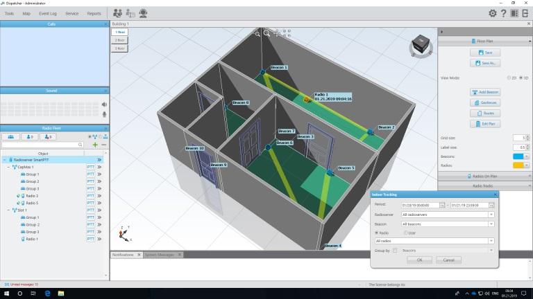Click the headset operator icon in toolbar
The height and width of the screenshot is (299, 533).
143,13
